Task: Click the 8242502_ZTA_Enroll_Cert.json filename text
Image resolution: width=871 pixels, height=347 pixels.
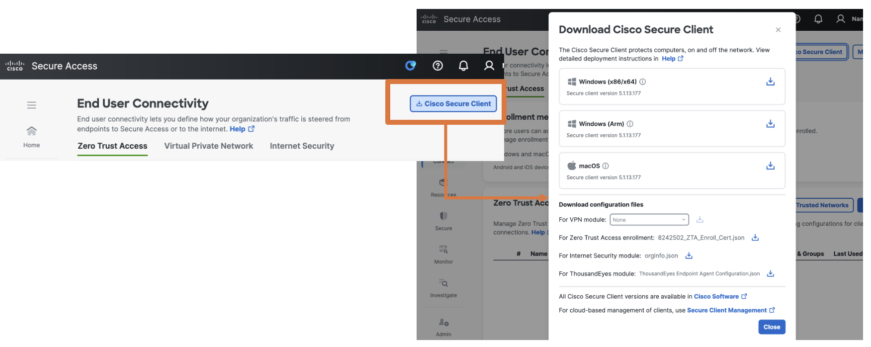Action: tap(701, 238)
